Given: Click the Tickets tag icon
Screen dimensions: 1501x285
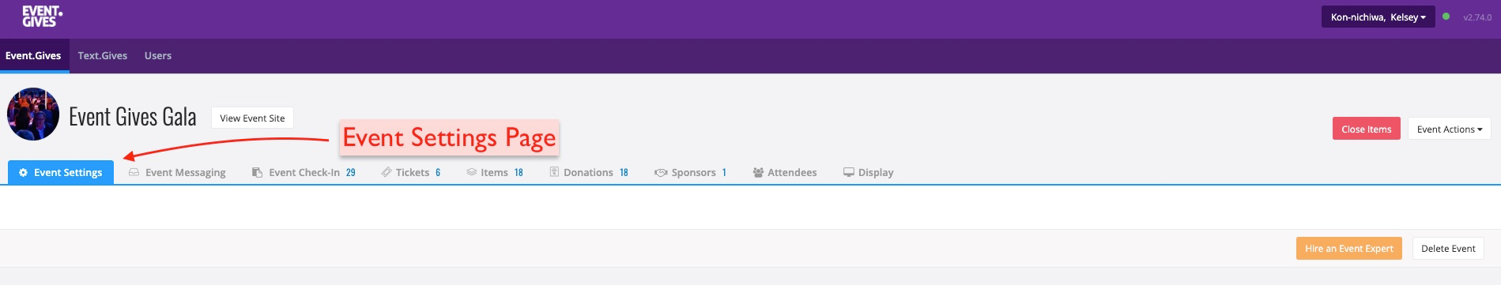Looking at the screenshot, I should [386, 172].
